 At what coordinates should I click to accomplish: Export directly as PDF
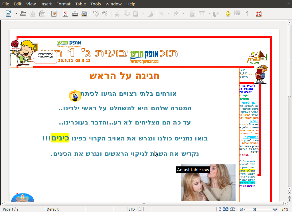[x=66, y=13]
